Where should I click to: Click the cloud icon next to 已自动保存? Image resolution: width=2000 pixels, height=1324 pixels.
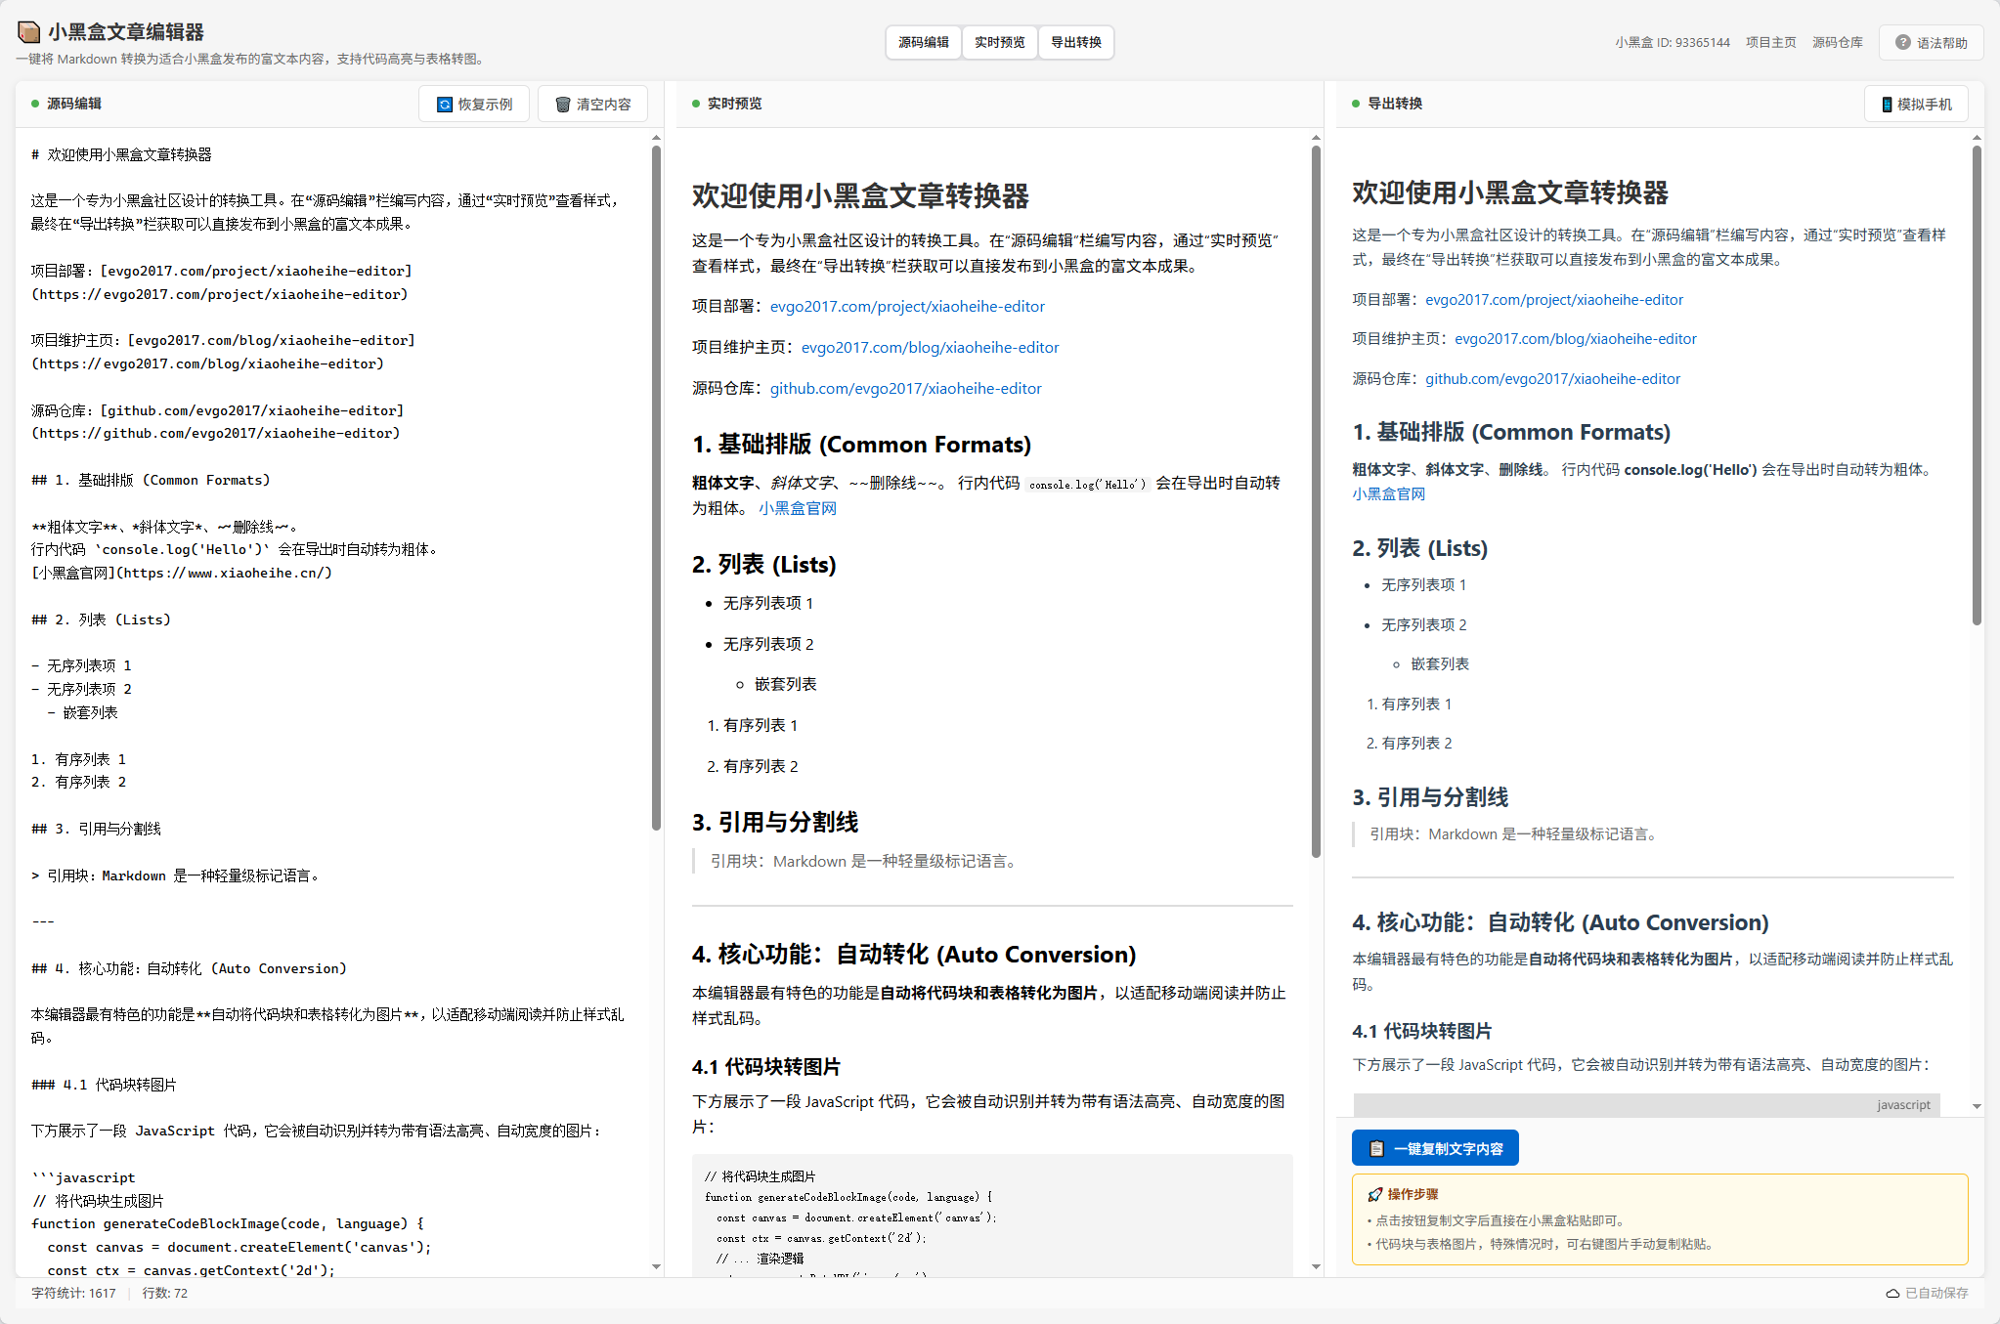1893,1293
